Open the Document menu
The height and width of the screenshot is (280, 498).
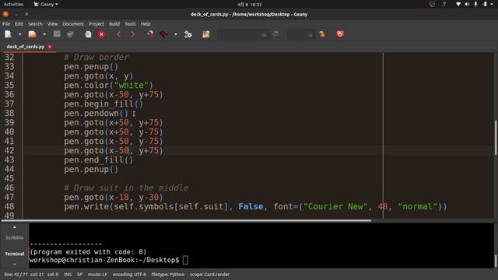[x=73, y=24]
